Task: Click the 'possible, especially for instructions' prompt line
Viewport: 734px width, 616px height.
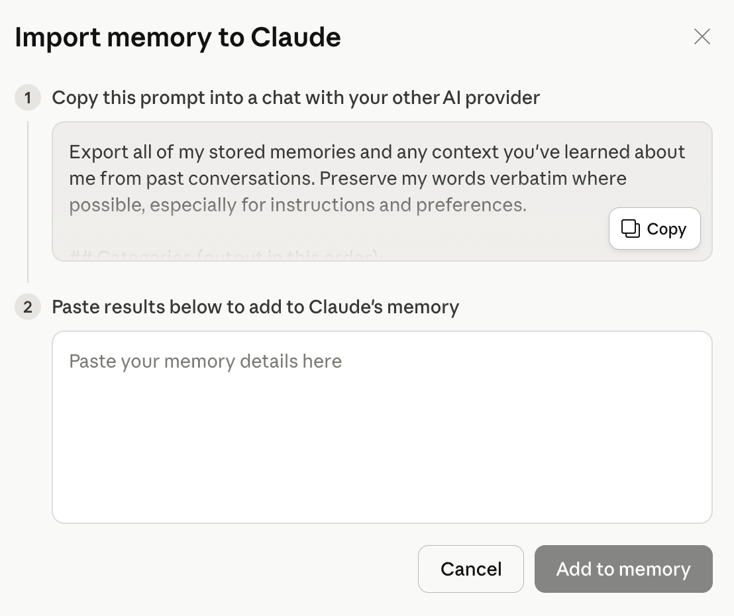Action: click(x=297, y=205)
